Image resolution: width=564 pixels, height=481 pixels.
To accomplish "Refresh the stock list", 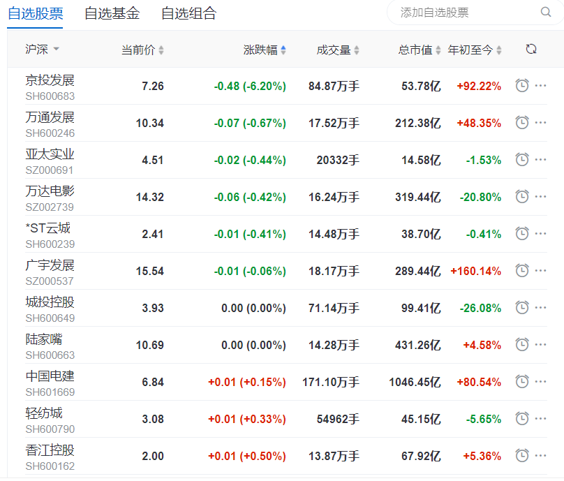I will click(531, 49).
